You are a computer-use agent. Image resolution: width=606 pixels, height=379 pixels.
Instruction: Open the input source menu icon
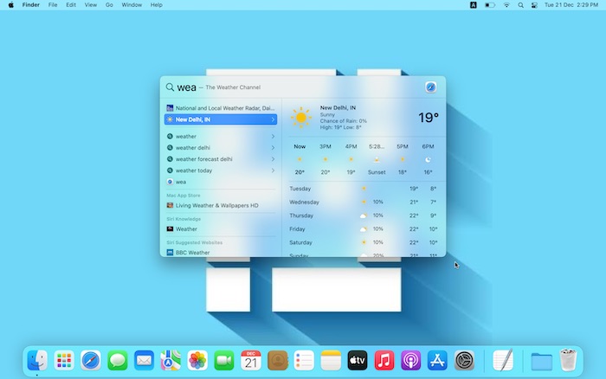473,5
